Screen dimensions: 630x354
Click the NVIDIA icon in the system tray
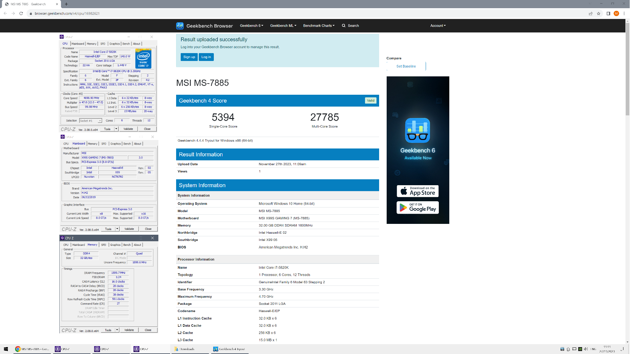click(x=580, y=349)
